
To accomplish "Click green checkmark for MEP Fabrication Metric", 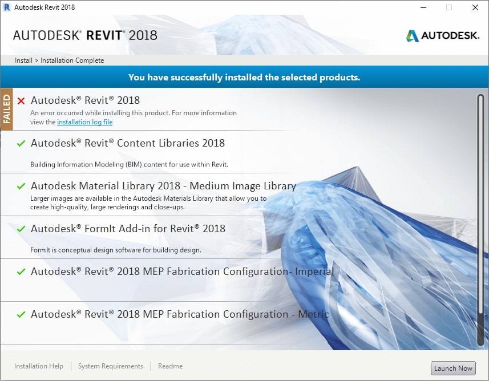I will click(x=21, y=315).
